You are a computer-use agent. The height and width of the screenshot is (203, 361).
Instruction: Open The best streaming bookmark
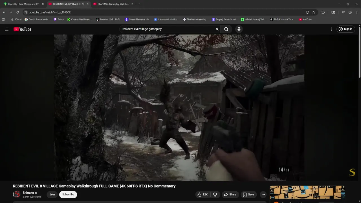(195, 19)
